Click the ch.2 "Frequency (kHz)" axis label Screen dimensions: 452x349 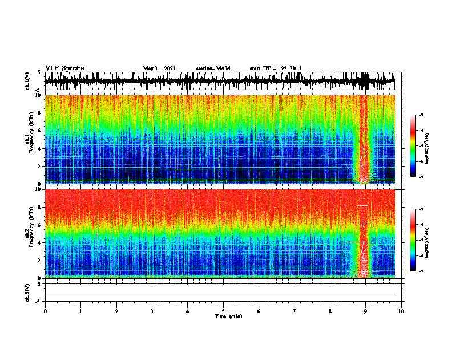[31, 227]
